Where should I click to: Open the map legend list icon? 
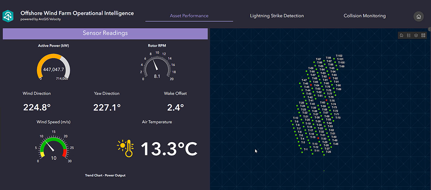coord(409,35)
